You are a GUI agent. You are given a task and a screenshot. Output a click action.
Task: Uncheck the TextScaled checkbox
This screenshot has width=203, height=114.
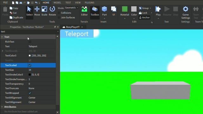click(30, 65)
